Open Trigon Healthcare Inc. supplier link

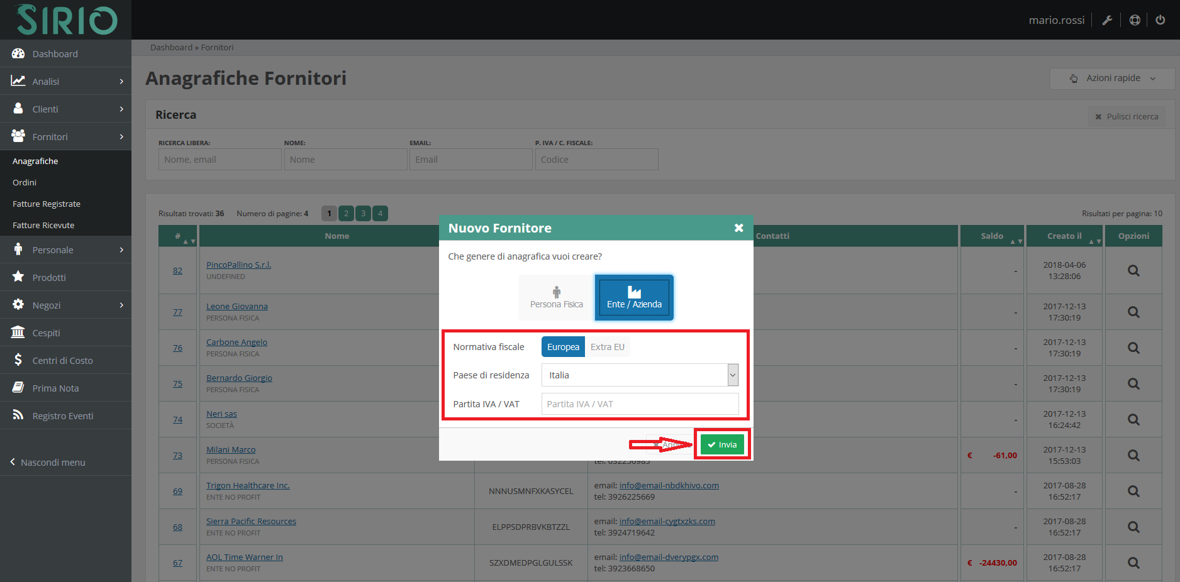pyautogui.click(x=248, y=486)
